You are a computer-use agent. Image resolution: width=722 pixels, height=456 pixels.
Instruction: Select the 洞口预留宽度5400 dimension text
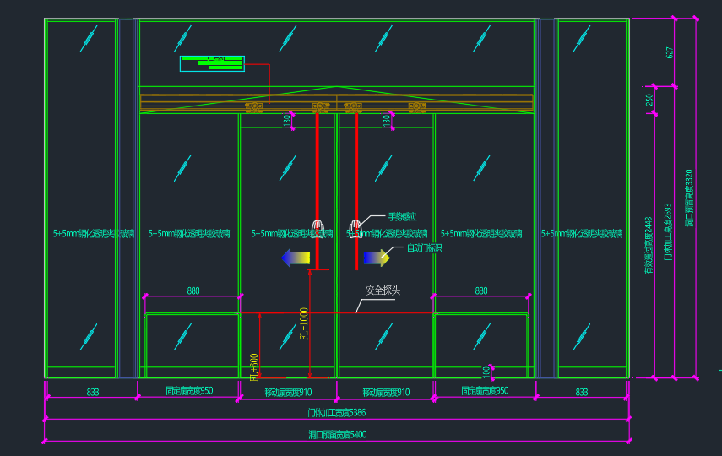click(338, 434)
